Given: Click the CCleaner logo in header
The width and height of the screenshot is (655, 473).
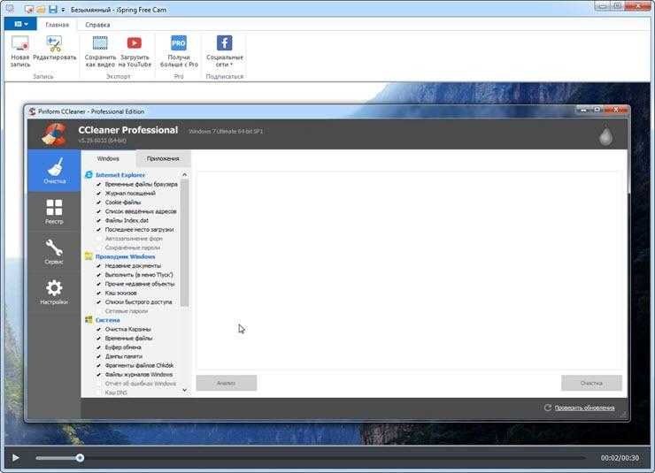Looking at the screenshot, I should click(x=55, y=134).
